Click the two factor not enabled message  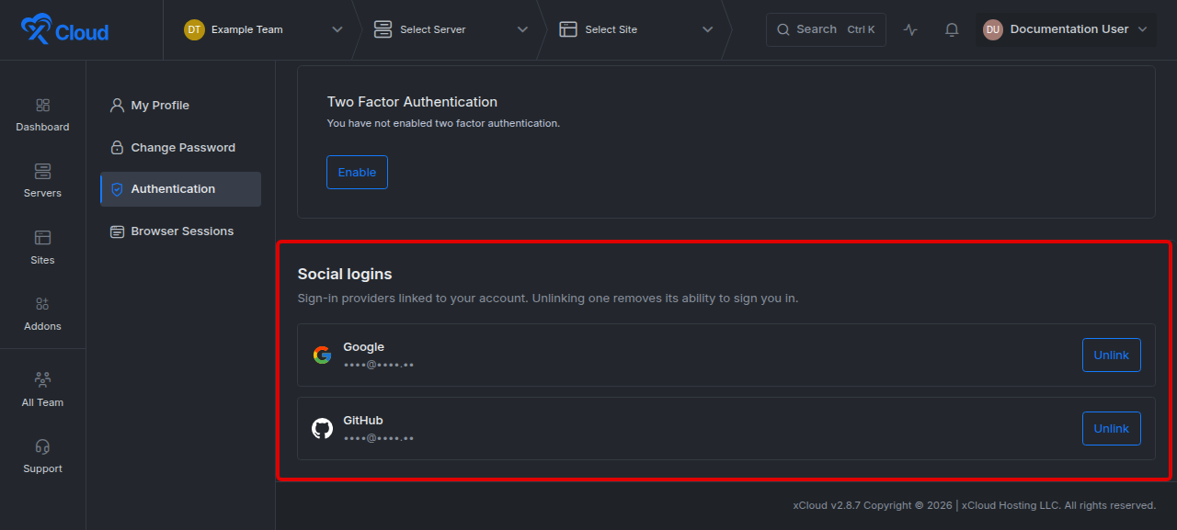[443, 123]
